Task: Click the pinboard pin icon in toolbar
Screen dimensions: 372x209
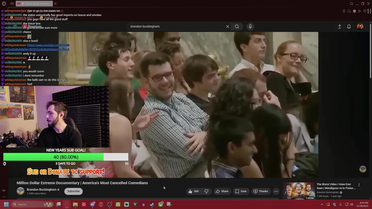Action: (344, 11)
